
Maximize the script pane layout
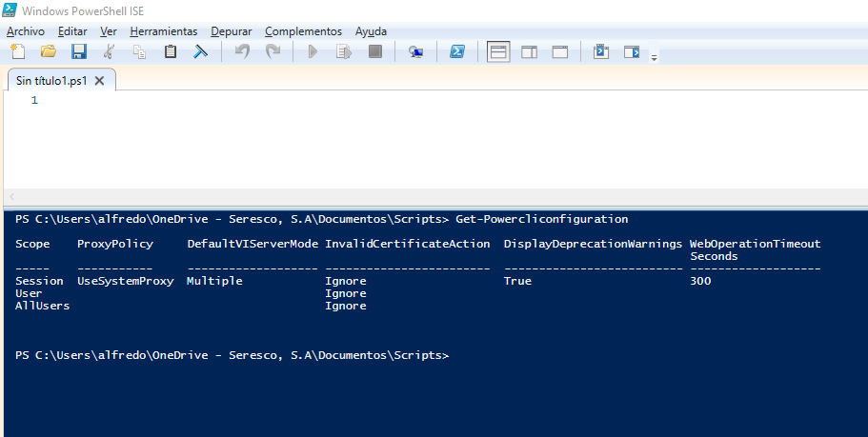560,52
